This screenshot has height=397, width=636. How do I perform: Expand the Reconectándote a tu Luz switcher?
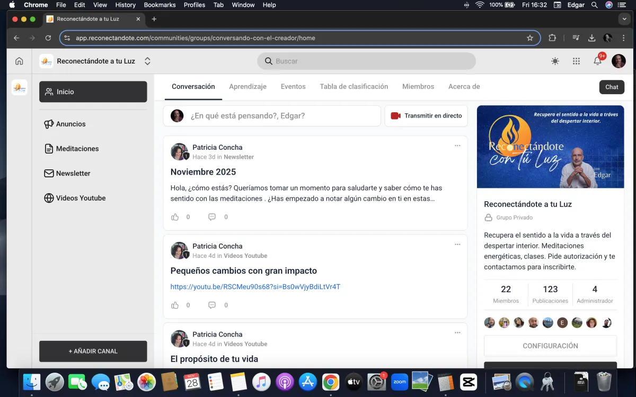pos(147,61)
